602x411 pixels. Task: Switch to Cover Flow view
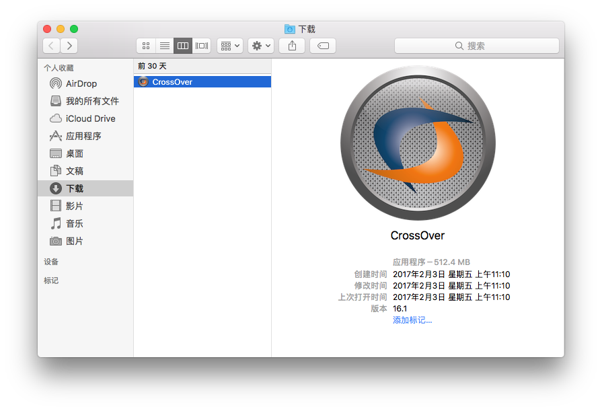click(202, 46)
